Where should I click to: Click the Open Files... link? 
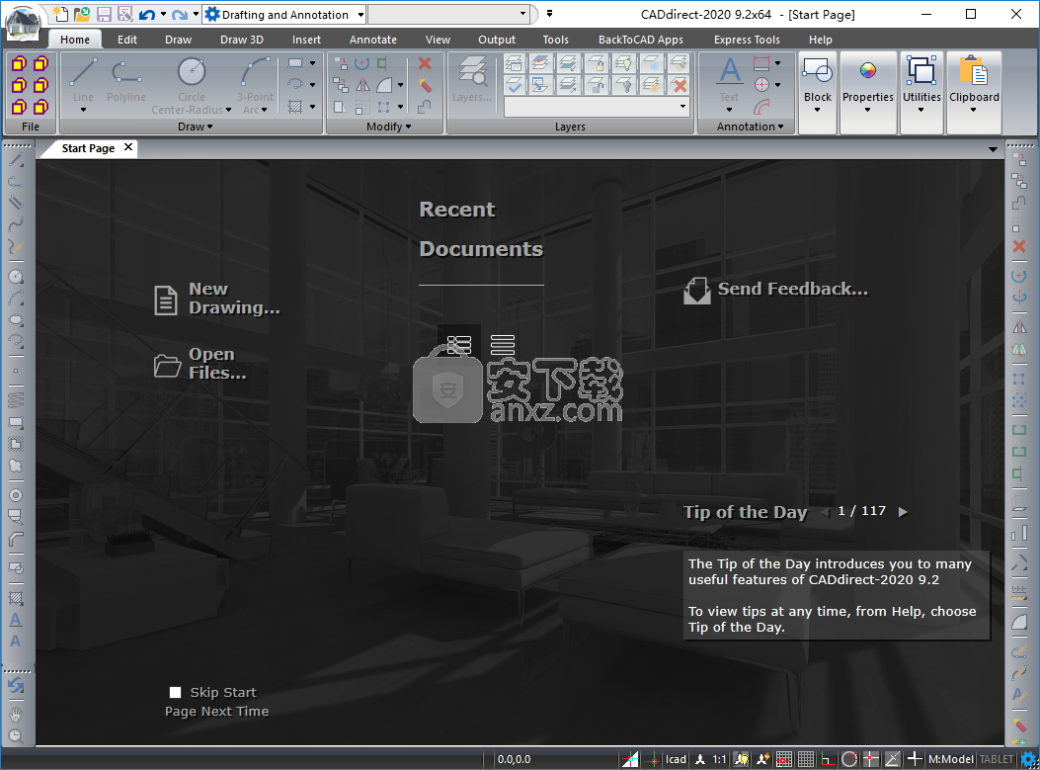pos(217,363)
